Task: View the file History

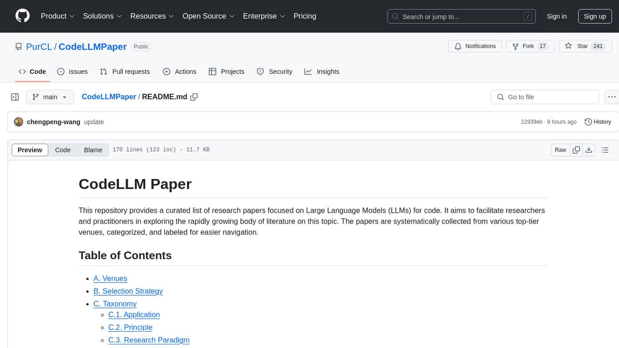Action: point(598,122)
